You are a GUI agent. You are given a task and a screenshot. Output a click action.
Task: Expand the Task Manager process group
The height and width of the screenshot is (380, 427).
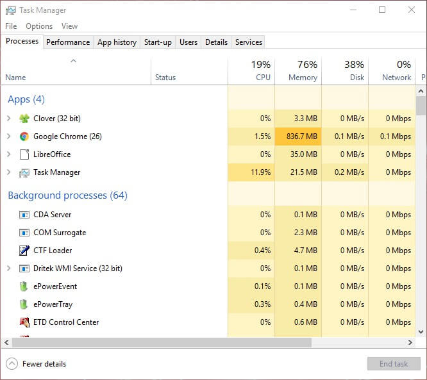(9, 172)
